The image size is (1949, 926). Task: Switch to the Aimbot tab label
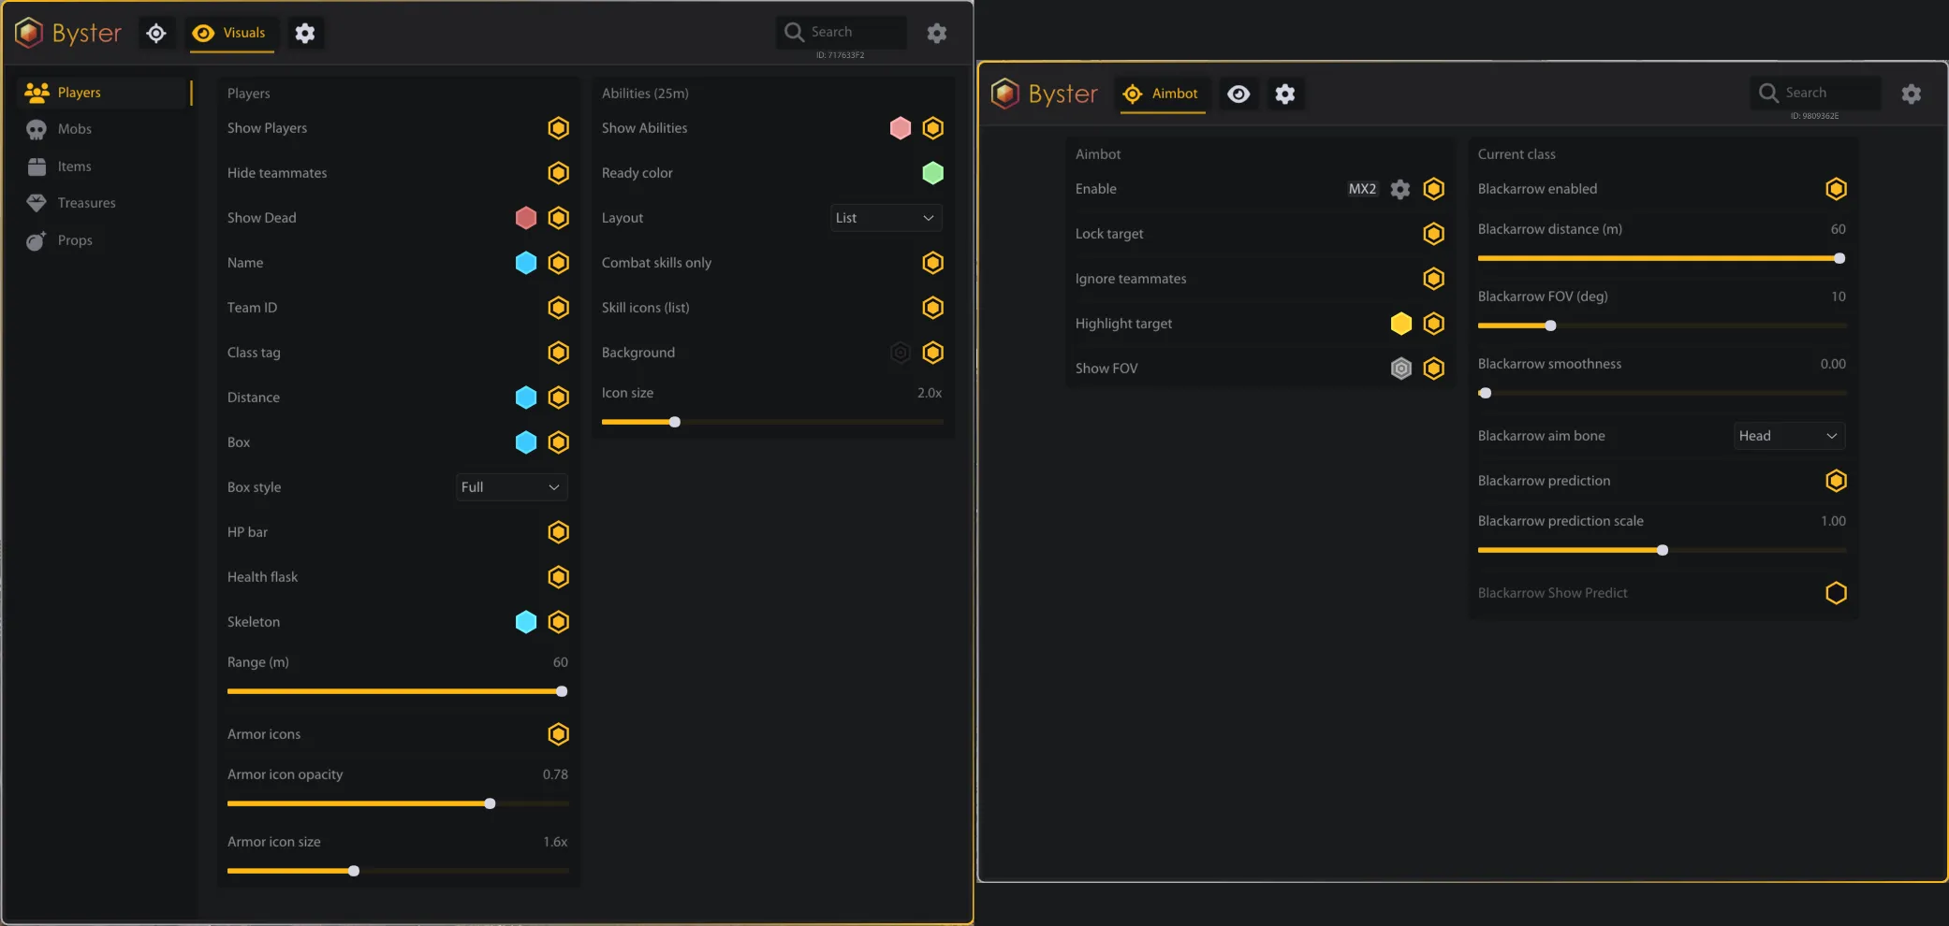pyautogui.click(x=1175, y=94)
